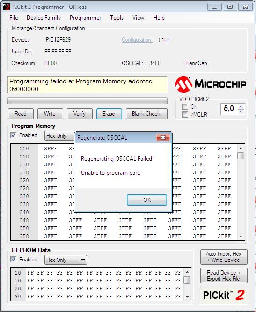
Task: Click the checksum value BE00
Action: [51, 63]
